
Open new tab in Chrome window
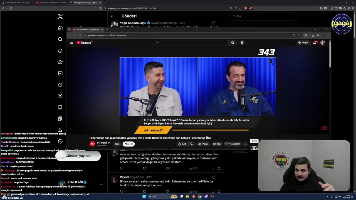point(107,29)
